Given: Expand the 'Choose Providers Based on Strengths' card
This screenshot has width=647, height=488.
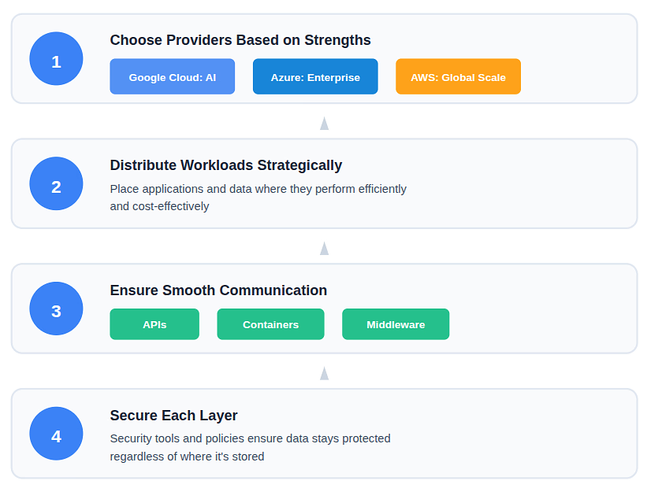Looking at the screenshot, I should pos(240,39).
